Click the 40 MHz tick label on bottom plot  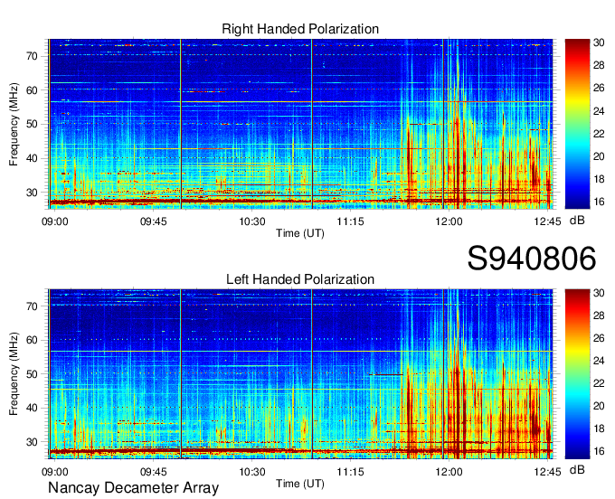coord(32,408)
